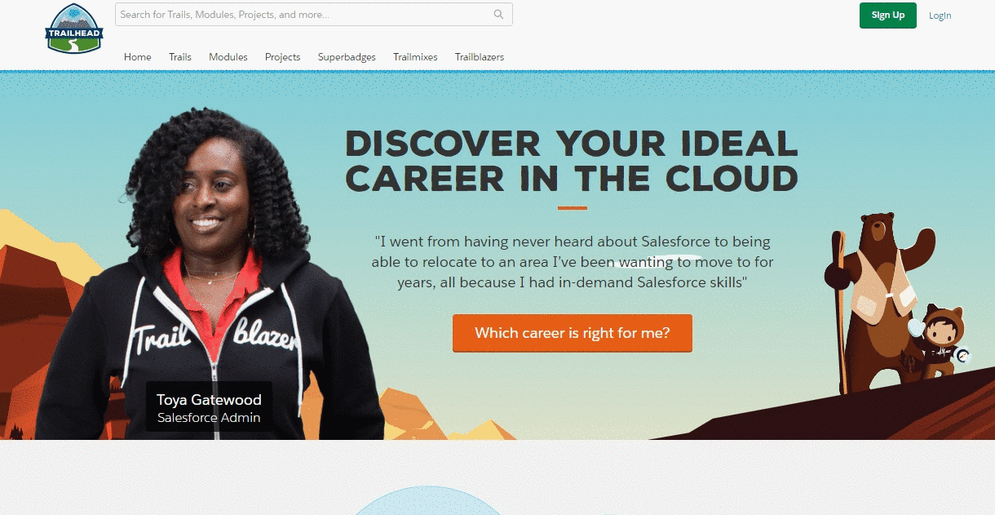Click the Discover Your Ideal Career headline

(x=572, y=161)
